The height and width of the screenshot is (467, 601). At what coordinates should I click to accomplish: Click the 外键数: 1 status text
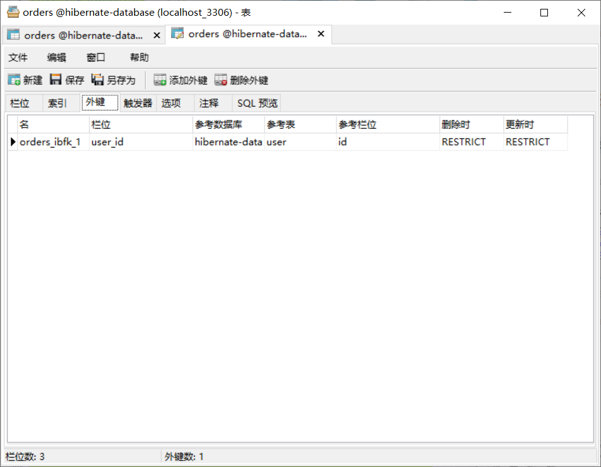pos(184,457)
